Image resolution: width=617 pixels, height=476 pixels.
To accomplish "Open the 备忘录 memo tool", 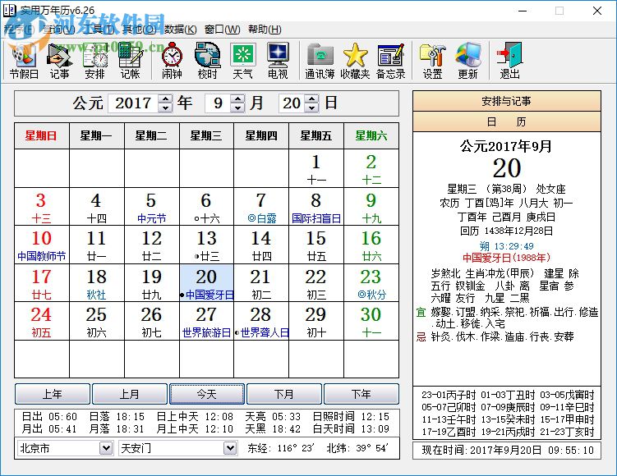I will click(391, 61).
